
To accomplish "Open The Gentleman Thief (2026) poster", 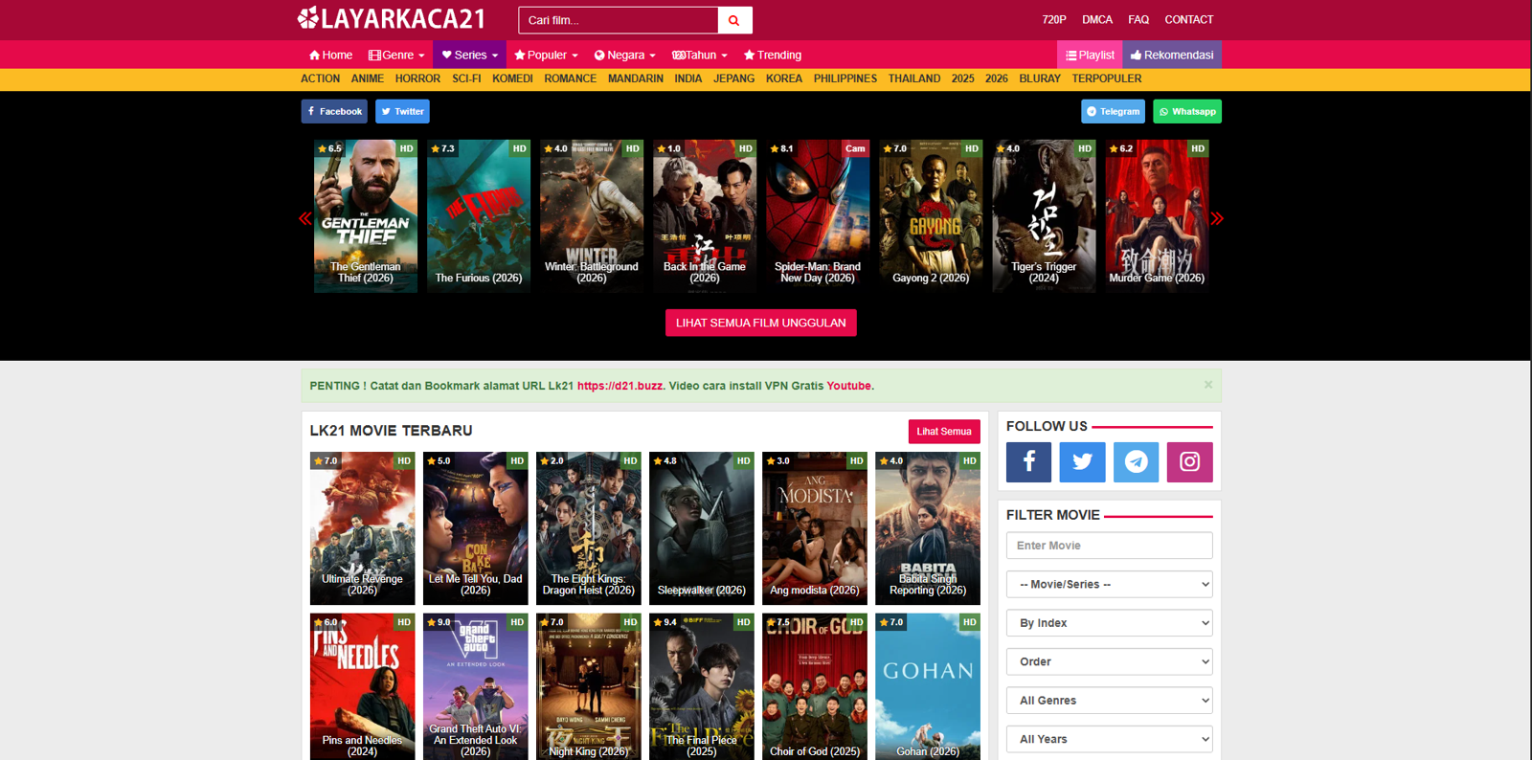I will click(366, 216).
